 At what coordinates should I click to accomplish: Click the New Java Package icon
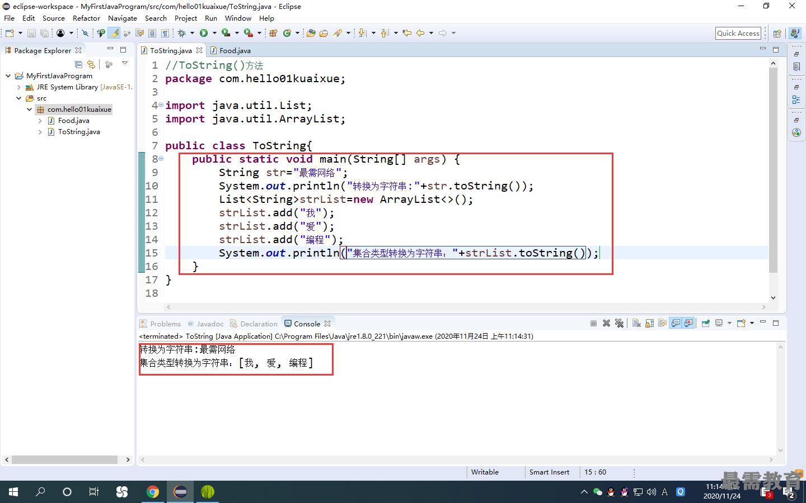[x=273, y=33]
